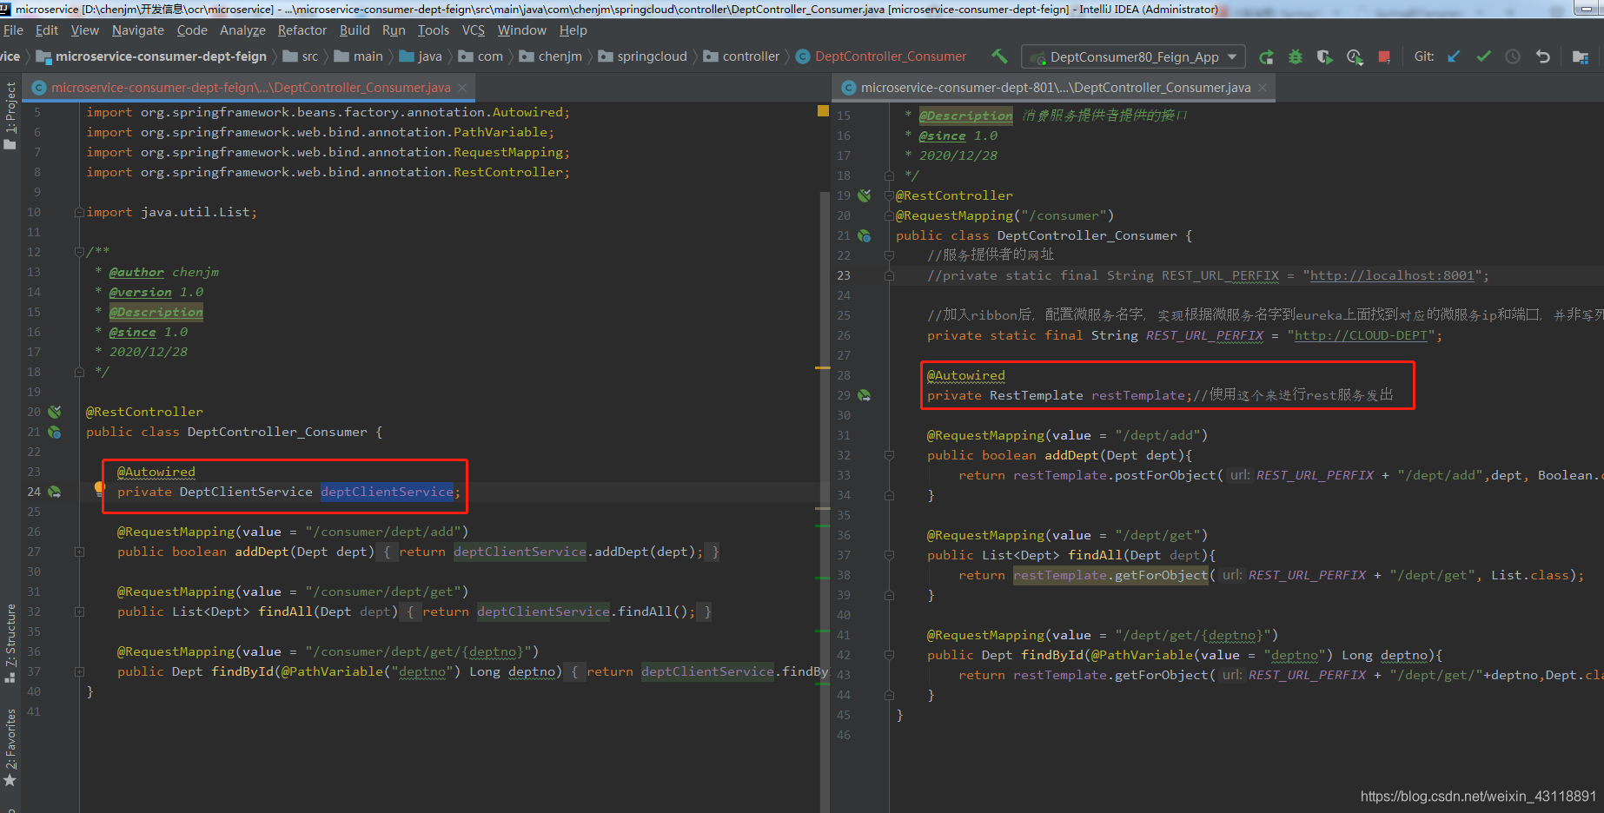Click the Rerun application icon
Screen dimensions: 1604x813
1267,57
